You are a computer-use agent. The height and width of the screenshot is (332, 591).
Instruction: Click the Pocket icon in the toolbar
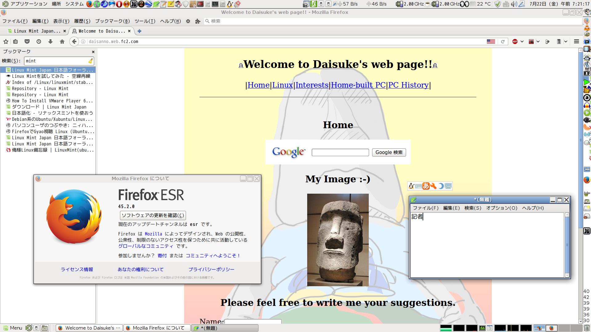27,41
